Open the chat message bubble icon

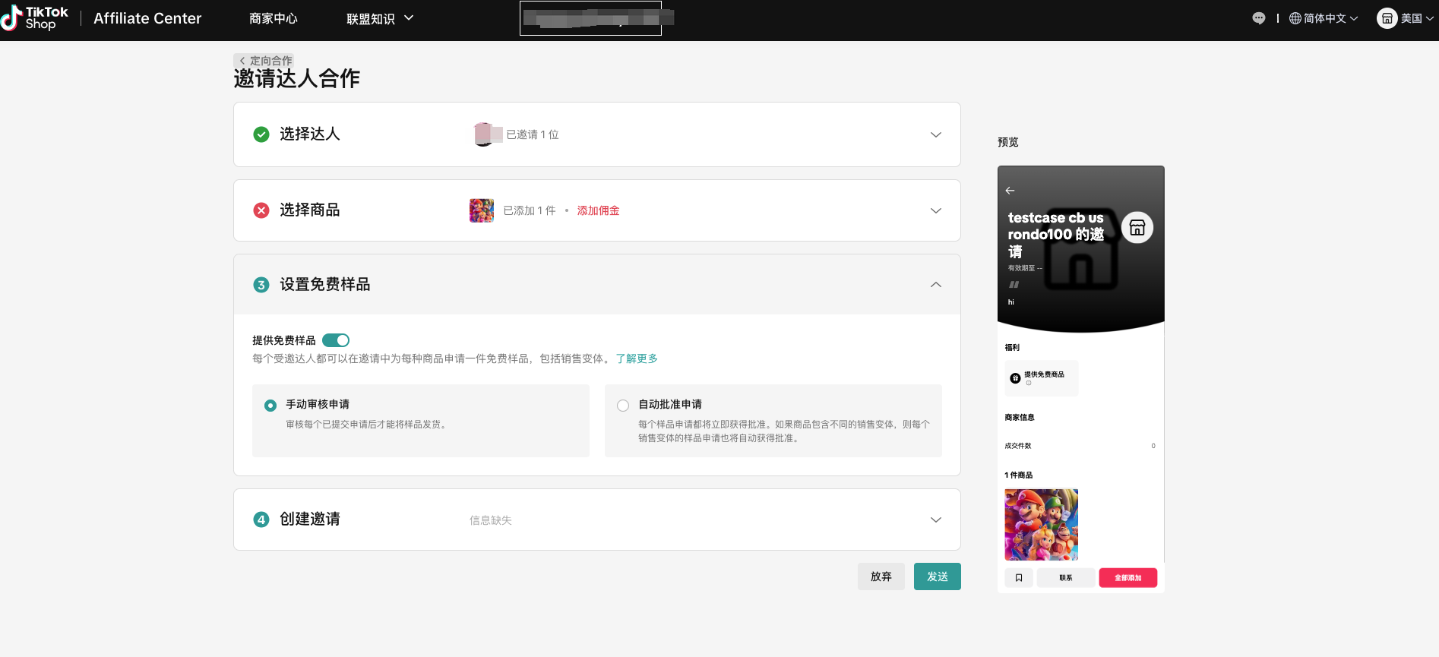[x=1259, y=18]
